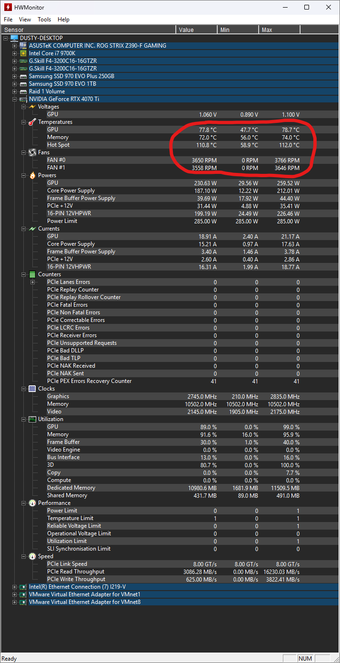Select the Frame Buffer Power Supply 39.69 W row
The width and height of the screenshot is (340, 663).
click(x=192, y=198)
